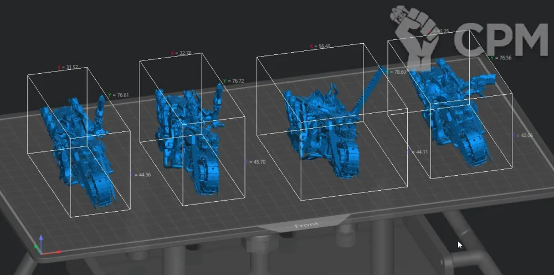Select the bike model measuring Y = 76.56

[x=449, y=111]
